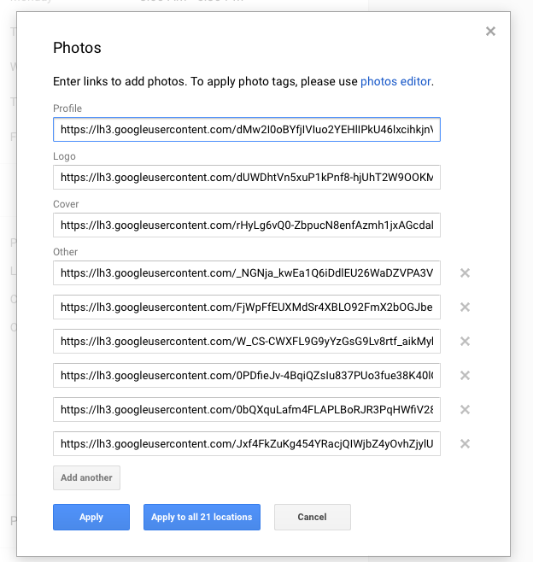Delete the 0PDfieJv-4BqiQ photo link
Viewport: 533px width, 562px height.
click(465, 375)
